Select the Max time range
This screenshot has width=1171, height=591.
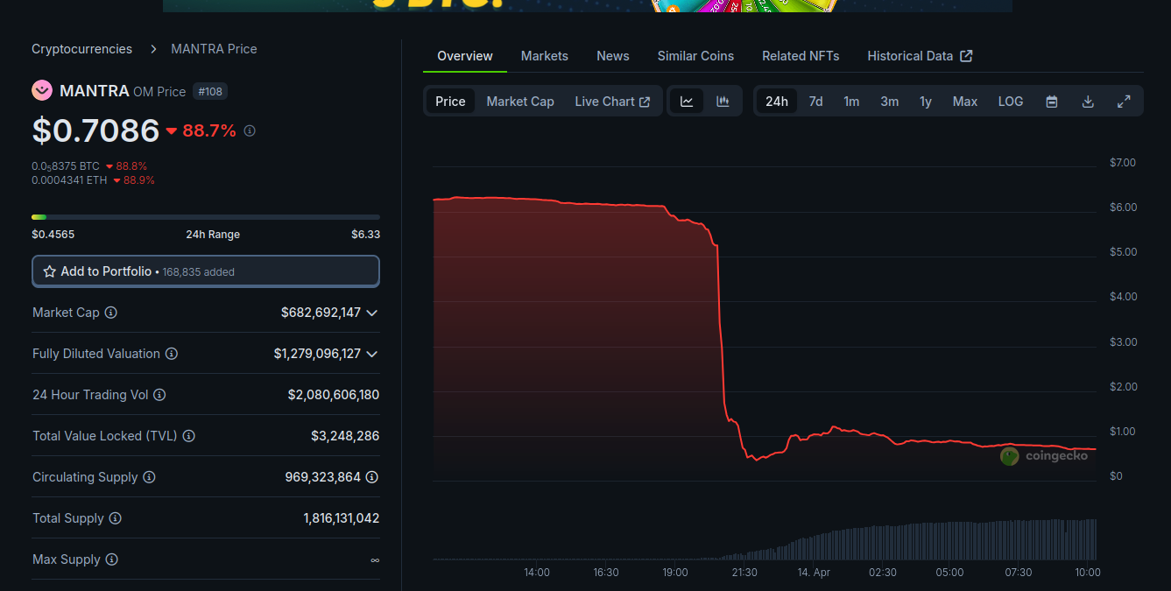click(x=965, y=102)
